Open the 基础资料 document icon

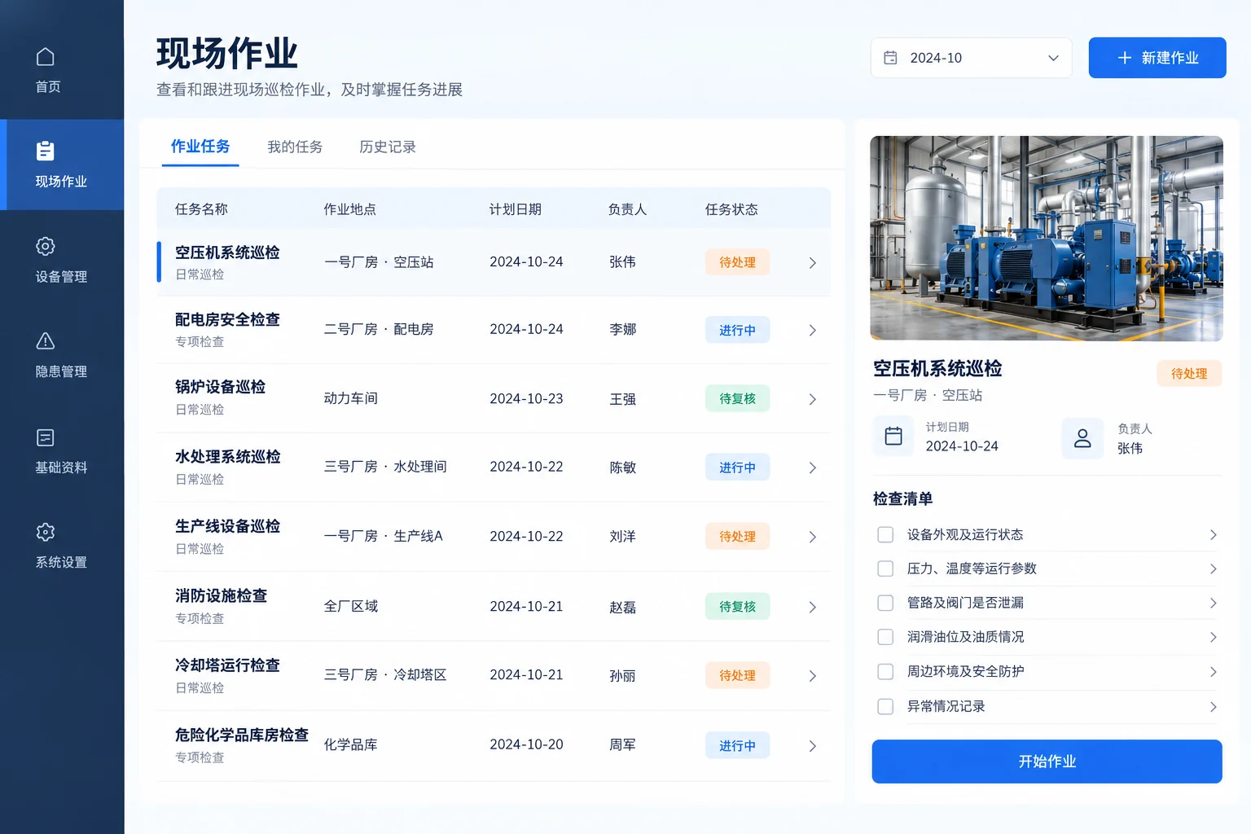click(x=46, y=437)
